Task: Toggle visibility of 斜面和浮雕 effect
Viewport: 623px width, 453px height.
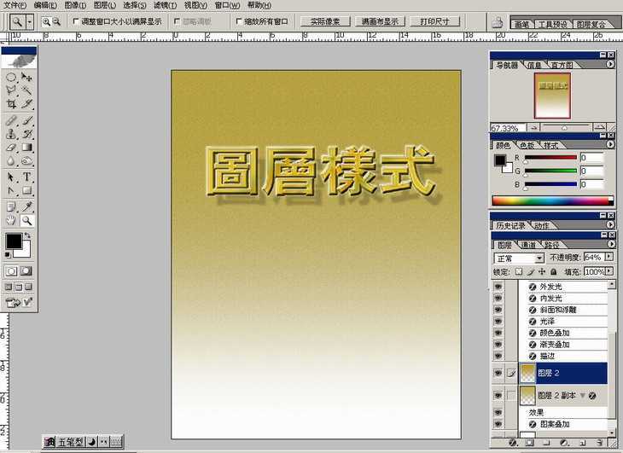Action: (x=498, y=310)
